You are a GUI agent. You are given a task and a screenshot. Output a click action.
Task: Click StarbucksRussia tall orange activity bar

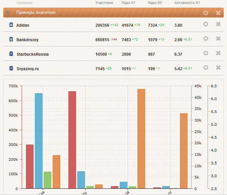tap(141, 139)
